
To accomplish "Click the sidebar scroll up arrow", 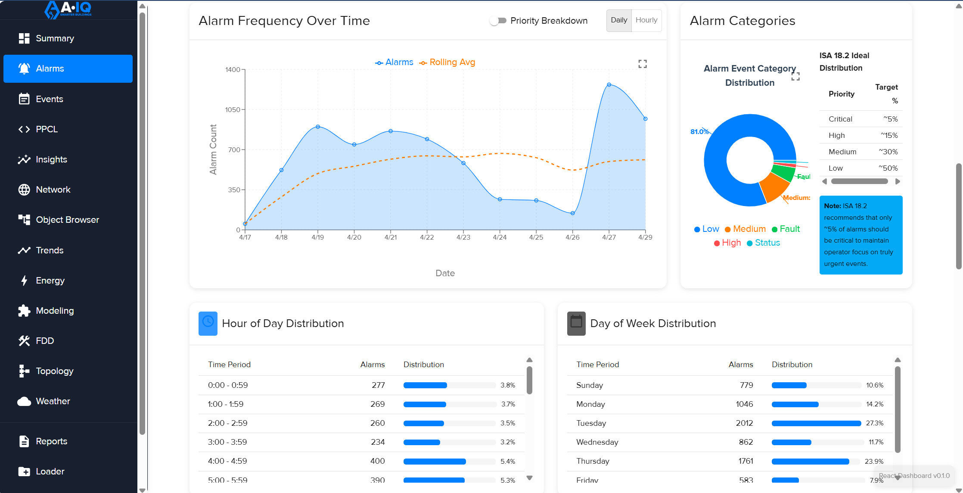I will pos(142,6).
